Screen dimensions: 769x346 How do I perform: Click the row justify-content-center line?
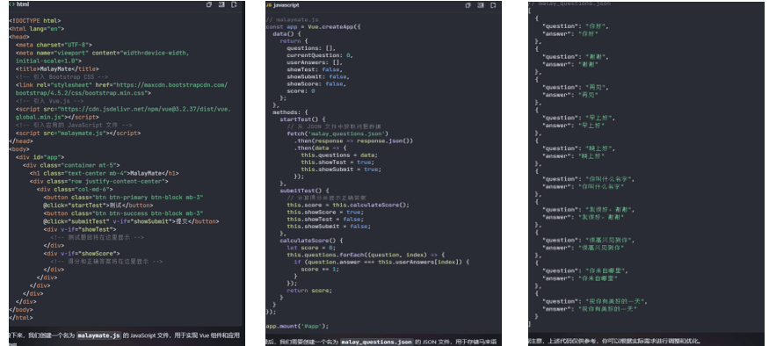click(98, 181)
